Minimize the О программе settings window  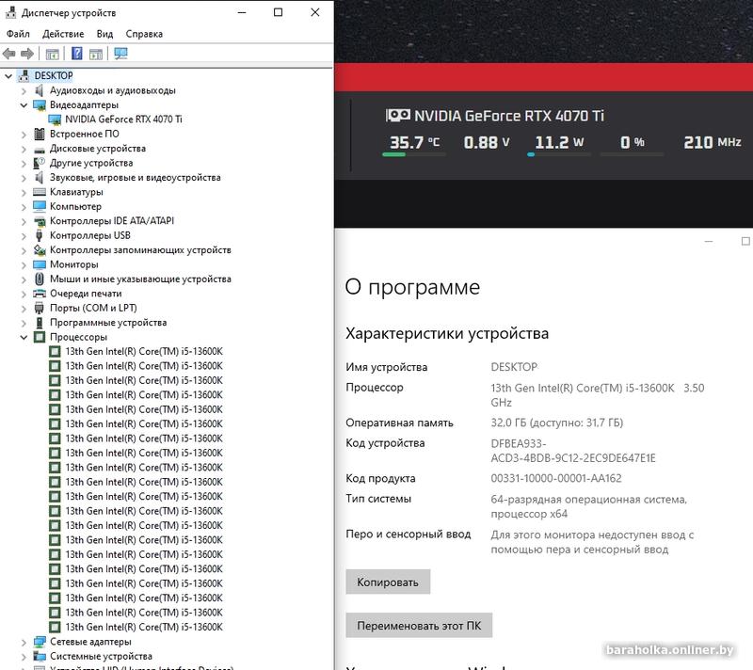click(x=709, y=241)
